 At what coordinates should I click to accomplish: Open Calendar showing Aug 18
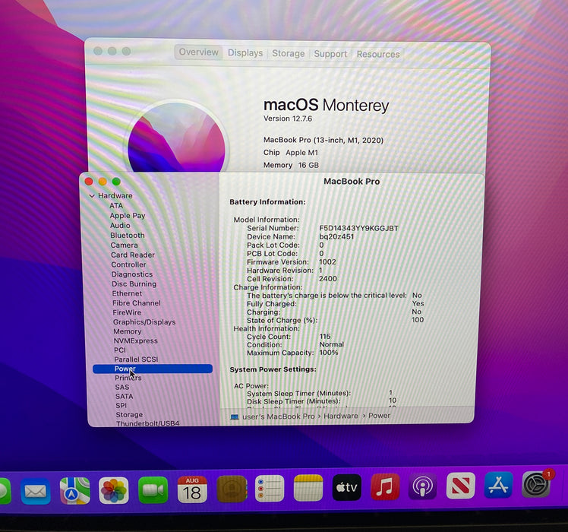click(x=192, y=489)
